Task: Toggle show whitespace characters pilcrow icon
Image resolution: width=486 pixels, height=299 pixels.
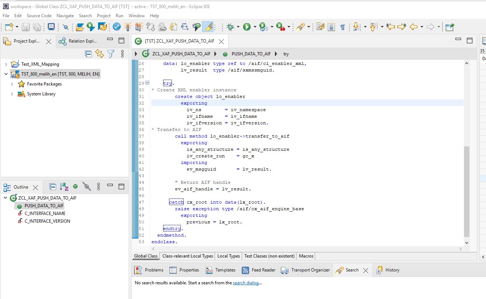Action: pyautogui.click(x=342, y=27)
